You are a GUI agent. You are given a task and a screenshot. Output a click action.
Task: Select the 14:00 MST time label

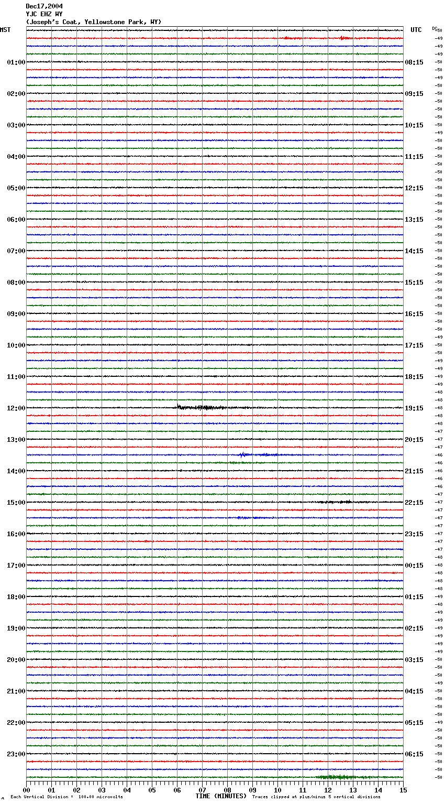(x=16, y=471)
